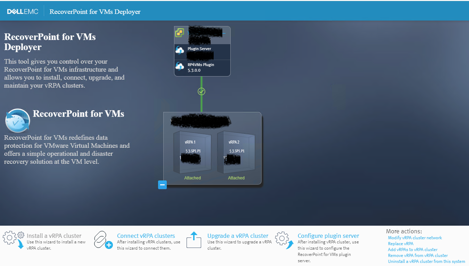Click Add vRPAs to vRPA cluster link
Viewport: 469px width, 266px height.
point(413,250)
